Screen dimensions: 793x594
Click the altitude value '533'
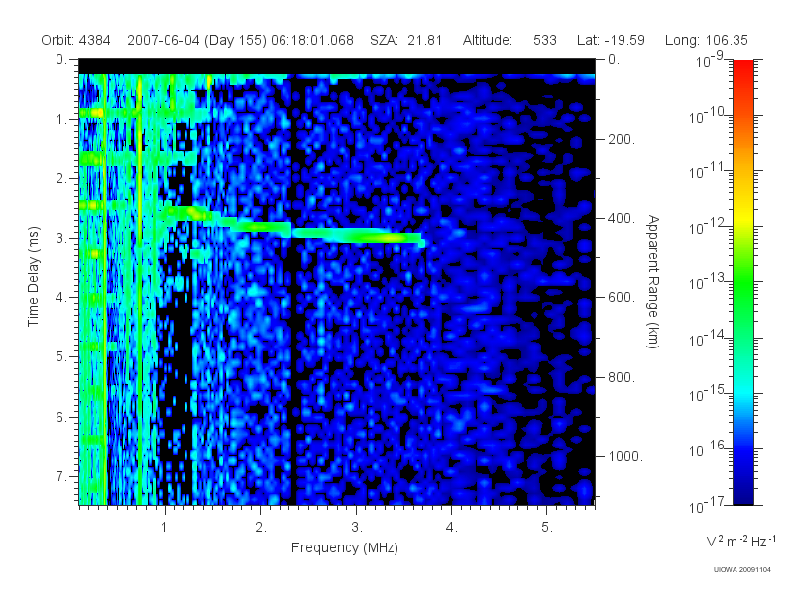[544, 40]
